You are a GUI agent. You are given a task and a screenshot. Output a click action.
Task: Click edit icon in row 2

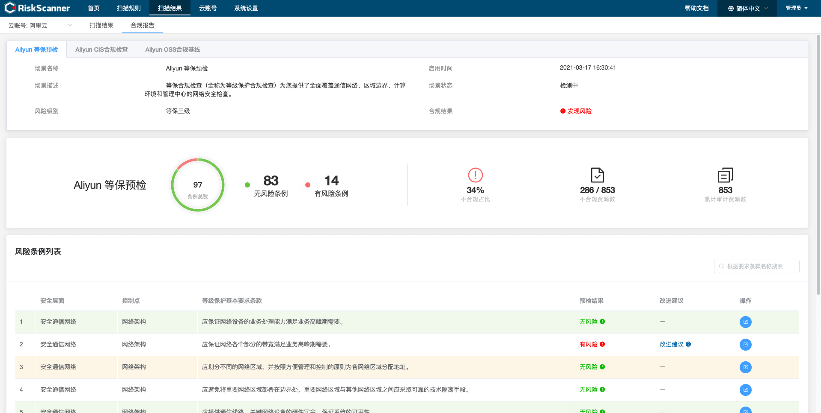(x=745, y=345)
